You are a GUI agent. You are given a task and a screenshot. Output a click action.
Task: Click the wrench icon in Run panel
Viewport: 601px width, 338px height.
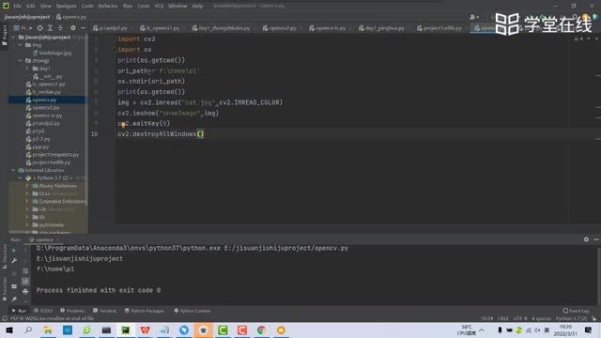(14, 261)
